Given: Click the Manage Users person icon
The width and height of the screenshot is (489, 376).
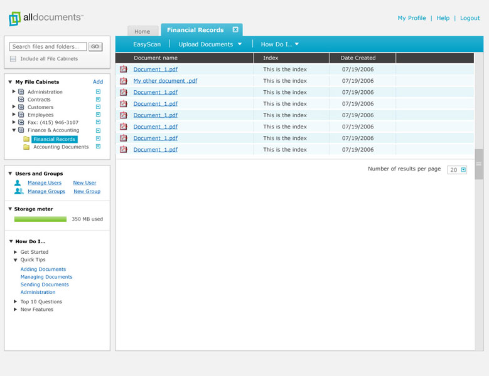Looking at the screenshot, I should point(18,183).
